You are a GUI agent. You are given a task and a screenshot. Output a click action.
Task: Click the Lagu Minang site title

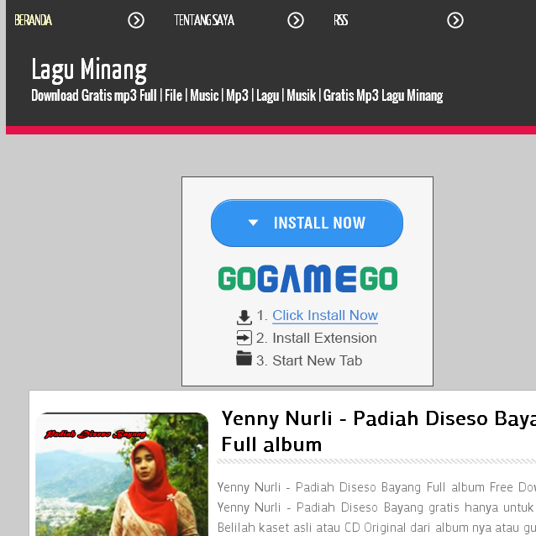[x=89, y=70]
